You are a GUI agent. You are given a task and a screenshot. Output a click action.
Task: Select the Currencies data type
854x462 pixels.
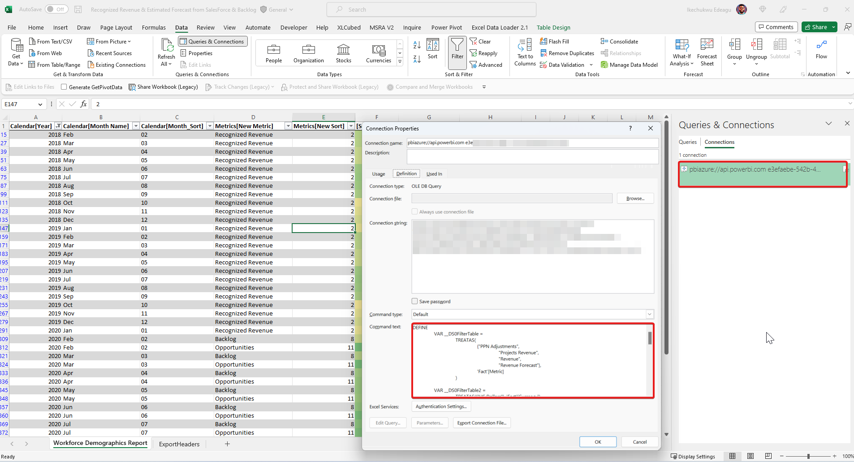click(x=379, y=53)
